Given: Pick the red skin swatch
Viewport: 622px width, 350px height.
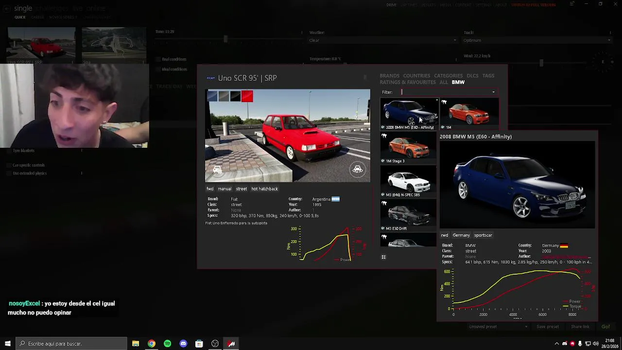Looking at the screenshot, I should pos(247,96).
